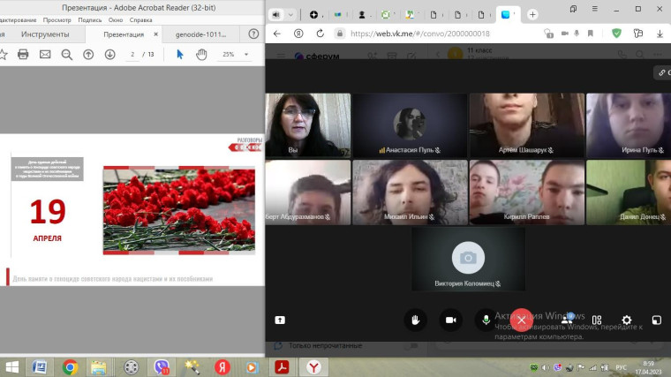
Task: Switch РУС keyboard language indicator
Action: pos(621,367)
